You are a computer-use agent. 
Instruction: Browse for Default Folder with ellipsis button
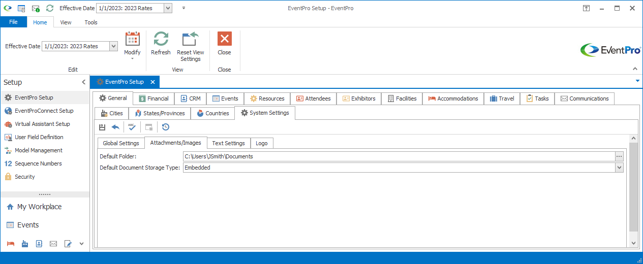pos(619,156)
